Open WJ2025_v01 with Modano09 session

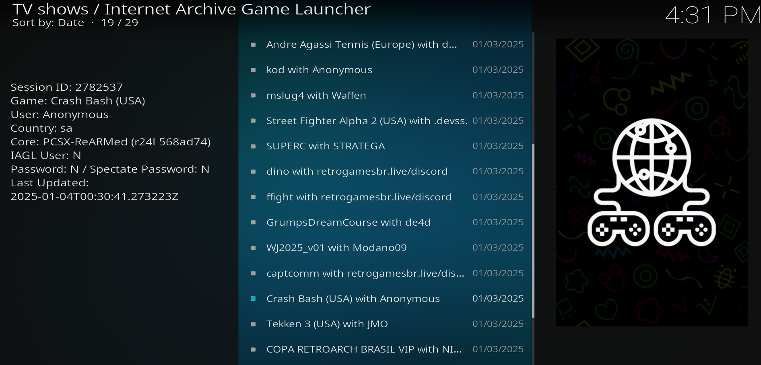point(385,248)
